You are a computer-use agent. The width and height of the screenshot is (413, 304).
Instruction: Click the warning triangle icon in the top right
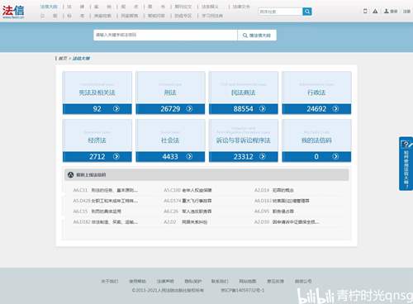coord(375,11)
